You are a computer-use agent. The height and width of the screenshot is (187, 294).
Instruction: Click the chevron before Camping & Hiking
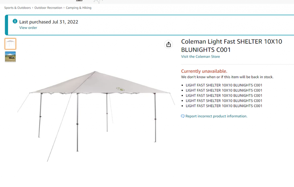coord(64,8)
